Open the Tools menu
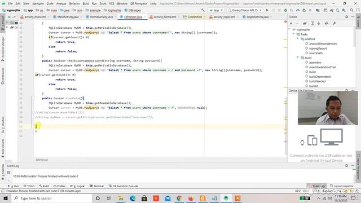The image size is (361, 203). [103, 3]
